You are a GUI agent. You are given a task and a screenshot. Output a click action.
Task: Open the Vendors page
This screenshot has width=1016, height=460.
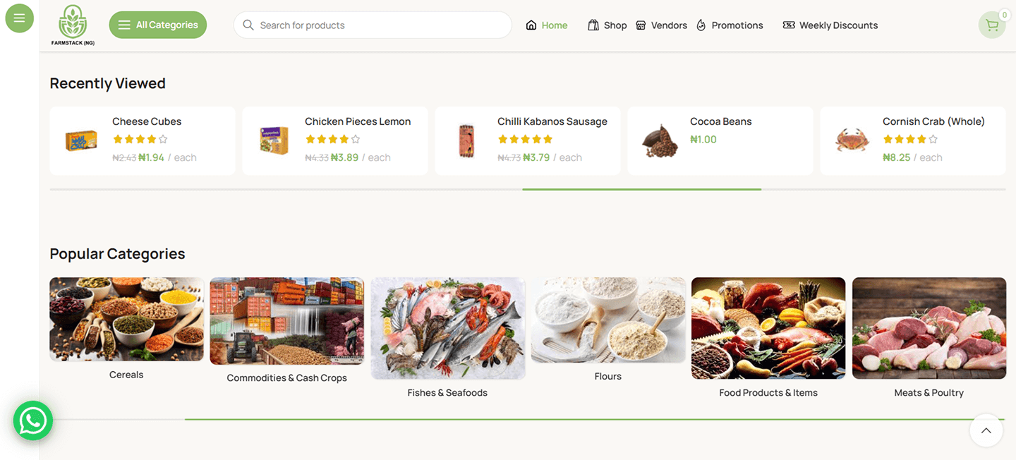661,25
